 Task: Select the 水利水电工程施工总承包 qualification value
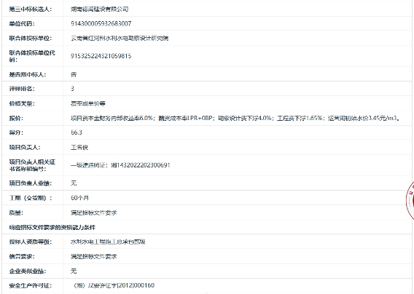point(108,242)
